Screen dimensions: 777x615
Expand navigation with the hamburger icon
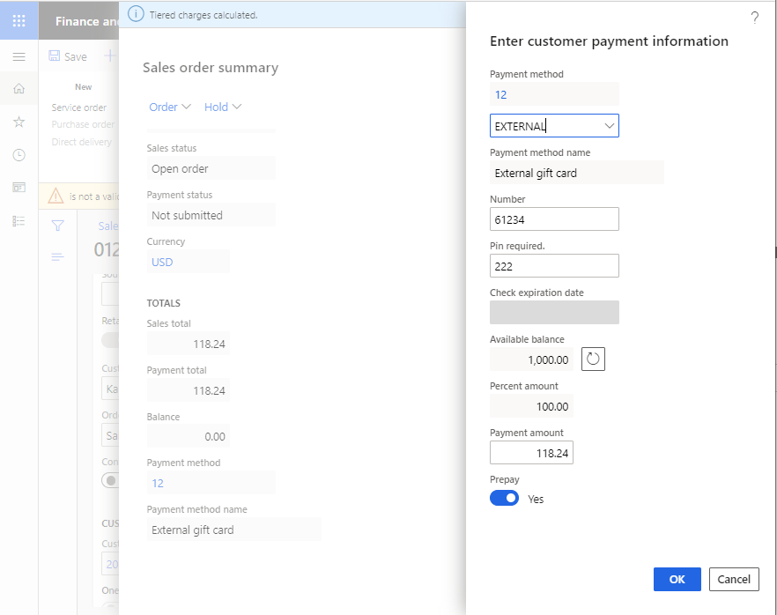pyautogui.click(x=19, y=56)
